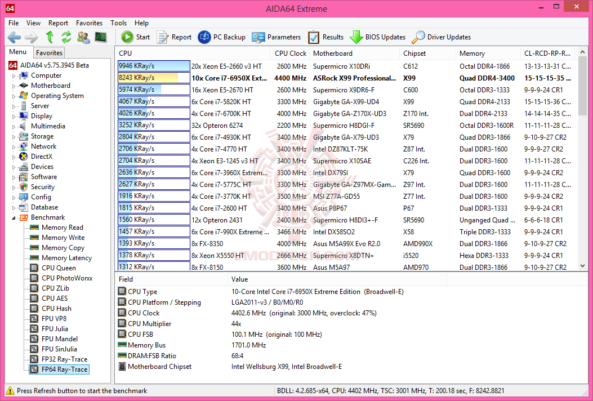Screen dimensions: 593x401
Task: Check for Driver Updates
Action: click(x=441, y=37)
